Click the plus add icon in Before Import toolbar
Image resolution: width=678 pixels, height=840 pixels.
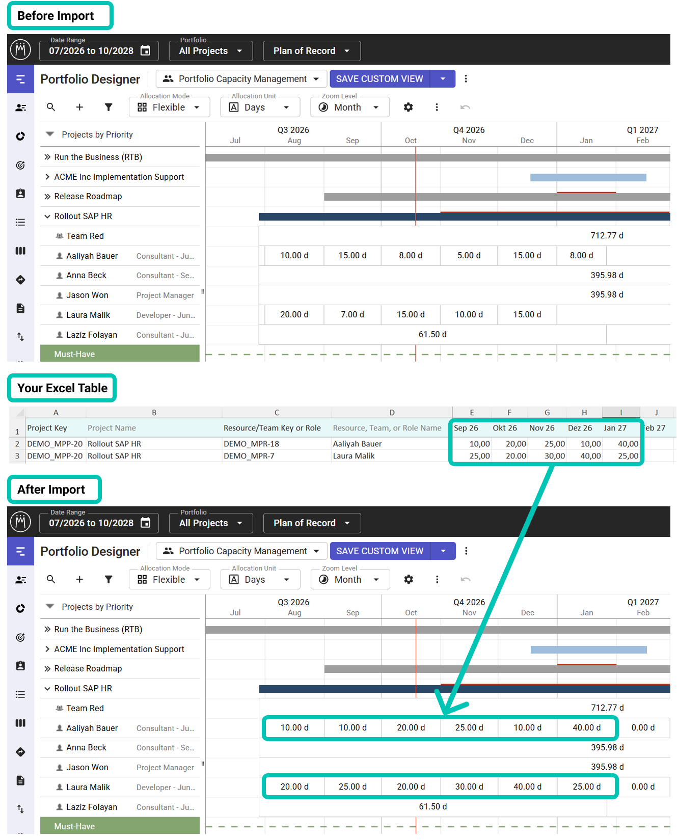79,107
